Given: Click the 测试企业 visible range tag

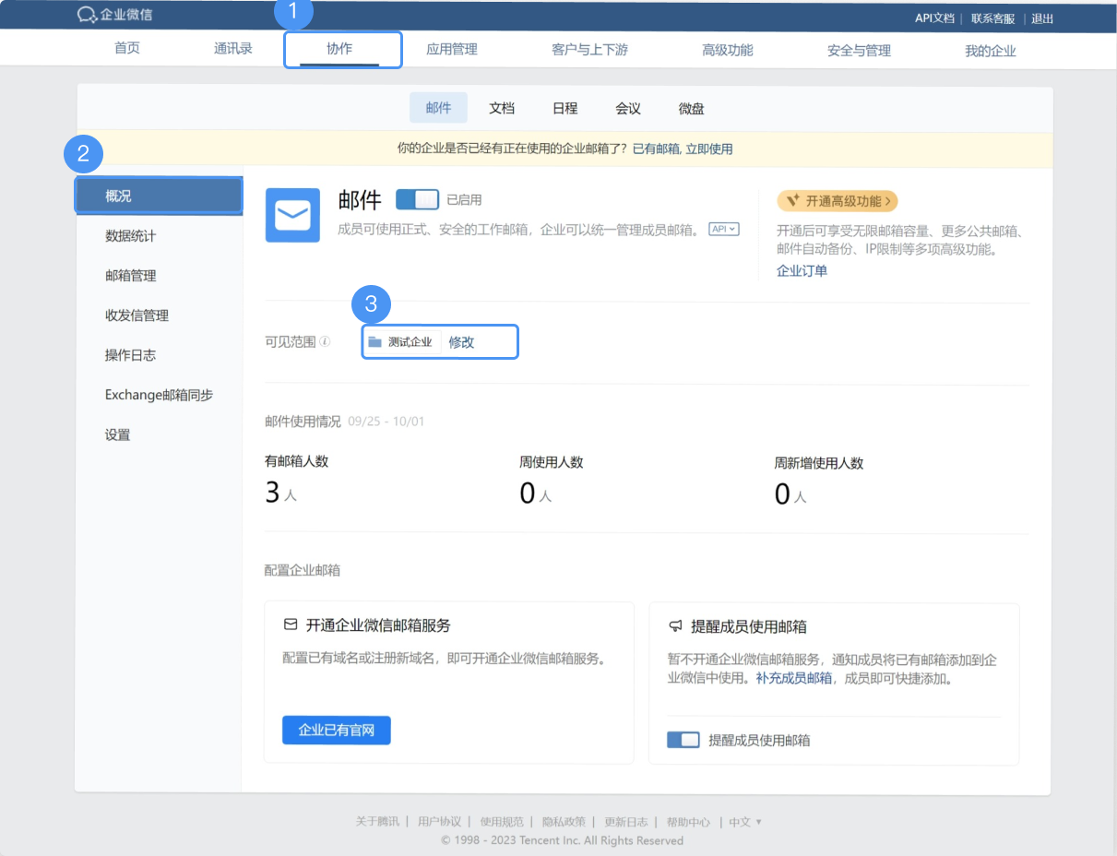Looking at the screenshot, I should (400, 342).
